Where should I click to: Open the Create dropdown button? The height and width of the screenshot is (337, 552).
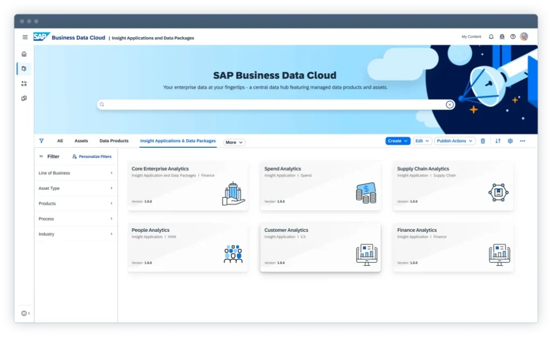[398, 141]
